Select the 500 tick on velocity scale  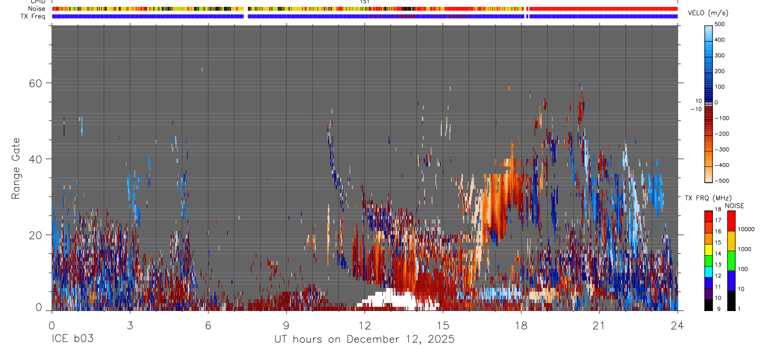[721, 24]
